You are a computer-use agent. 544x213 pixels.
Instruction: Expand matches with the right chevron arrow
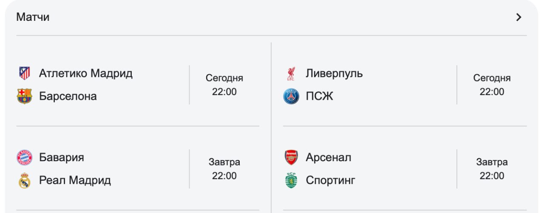(518, 17)
